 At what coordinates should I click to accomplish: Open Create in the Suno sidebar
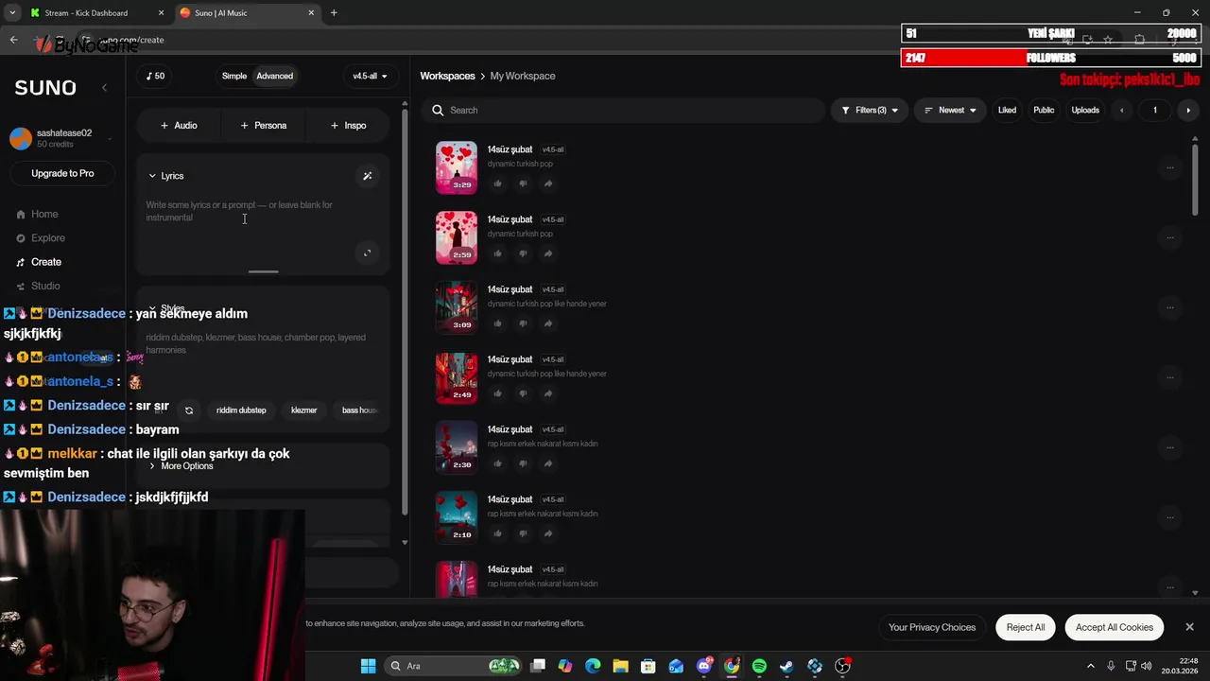click(39, 262)
